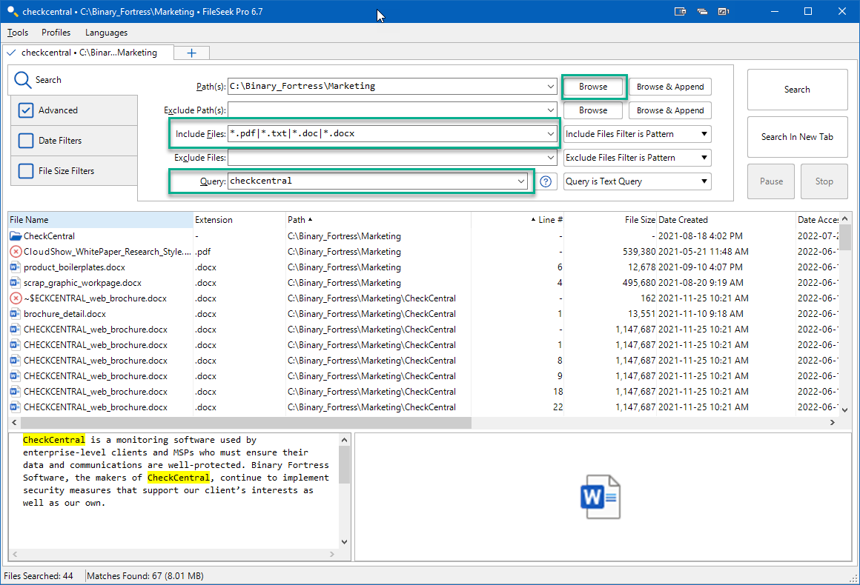Image resolution: width=860 pixels, height=585 pixels.
Task: Click Browse & Append for Exclude Path(s)
Action: (670, 110)
